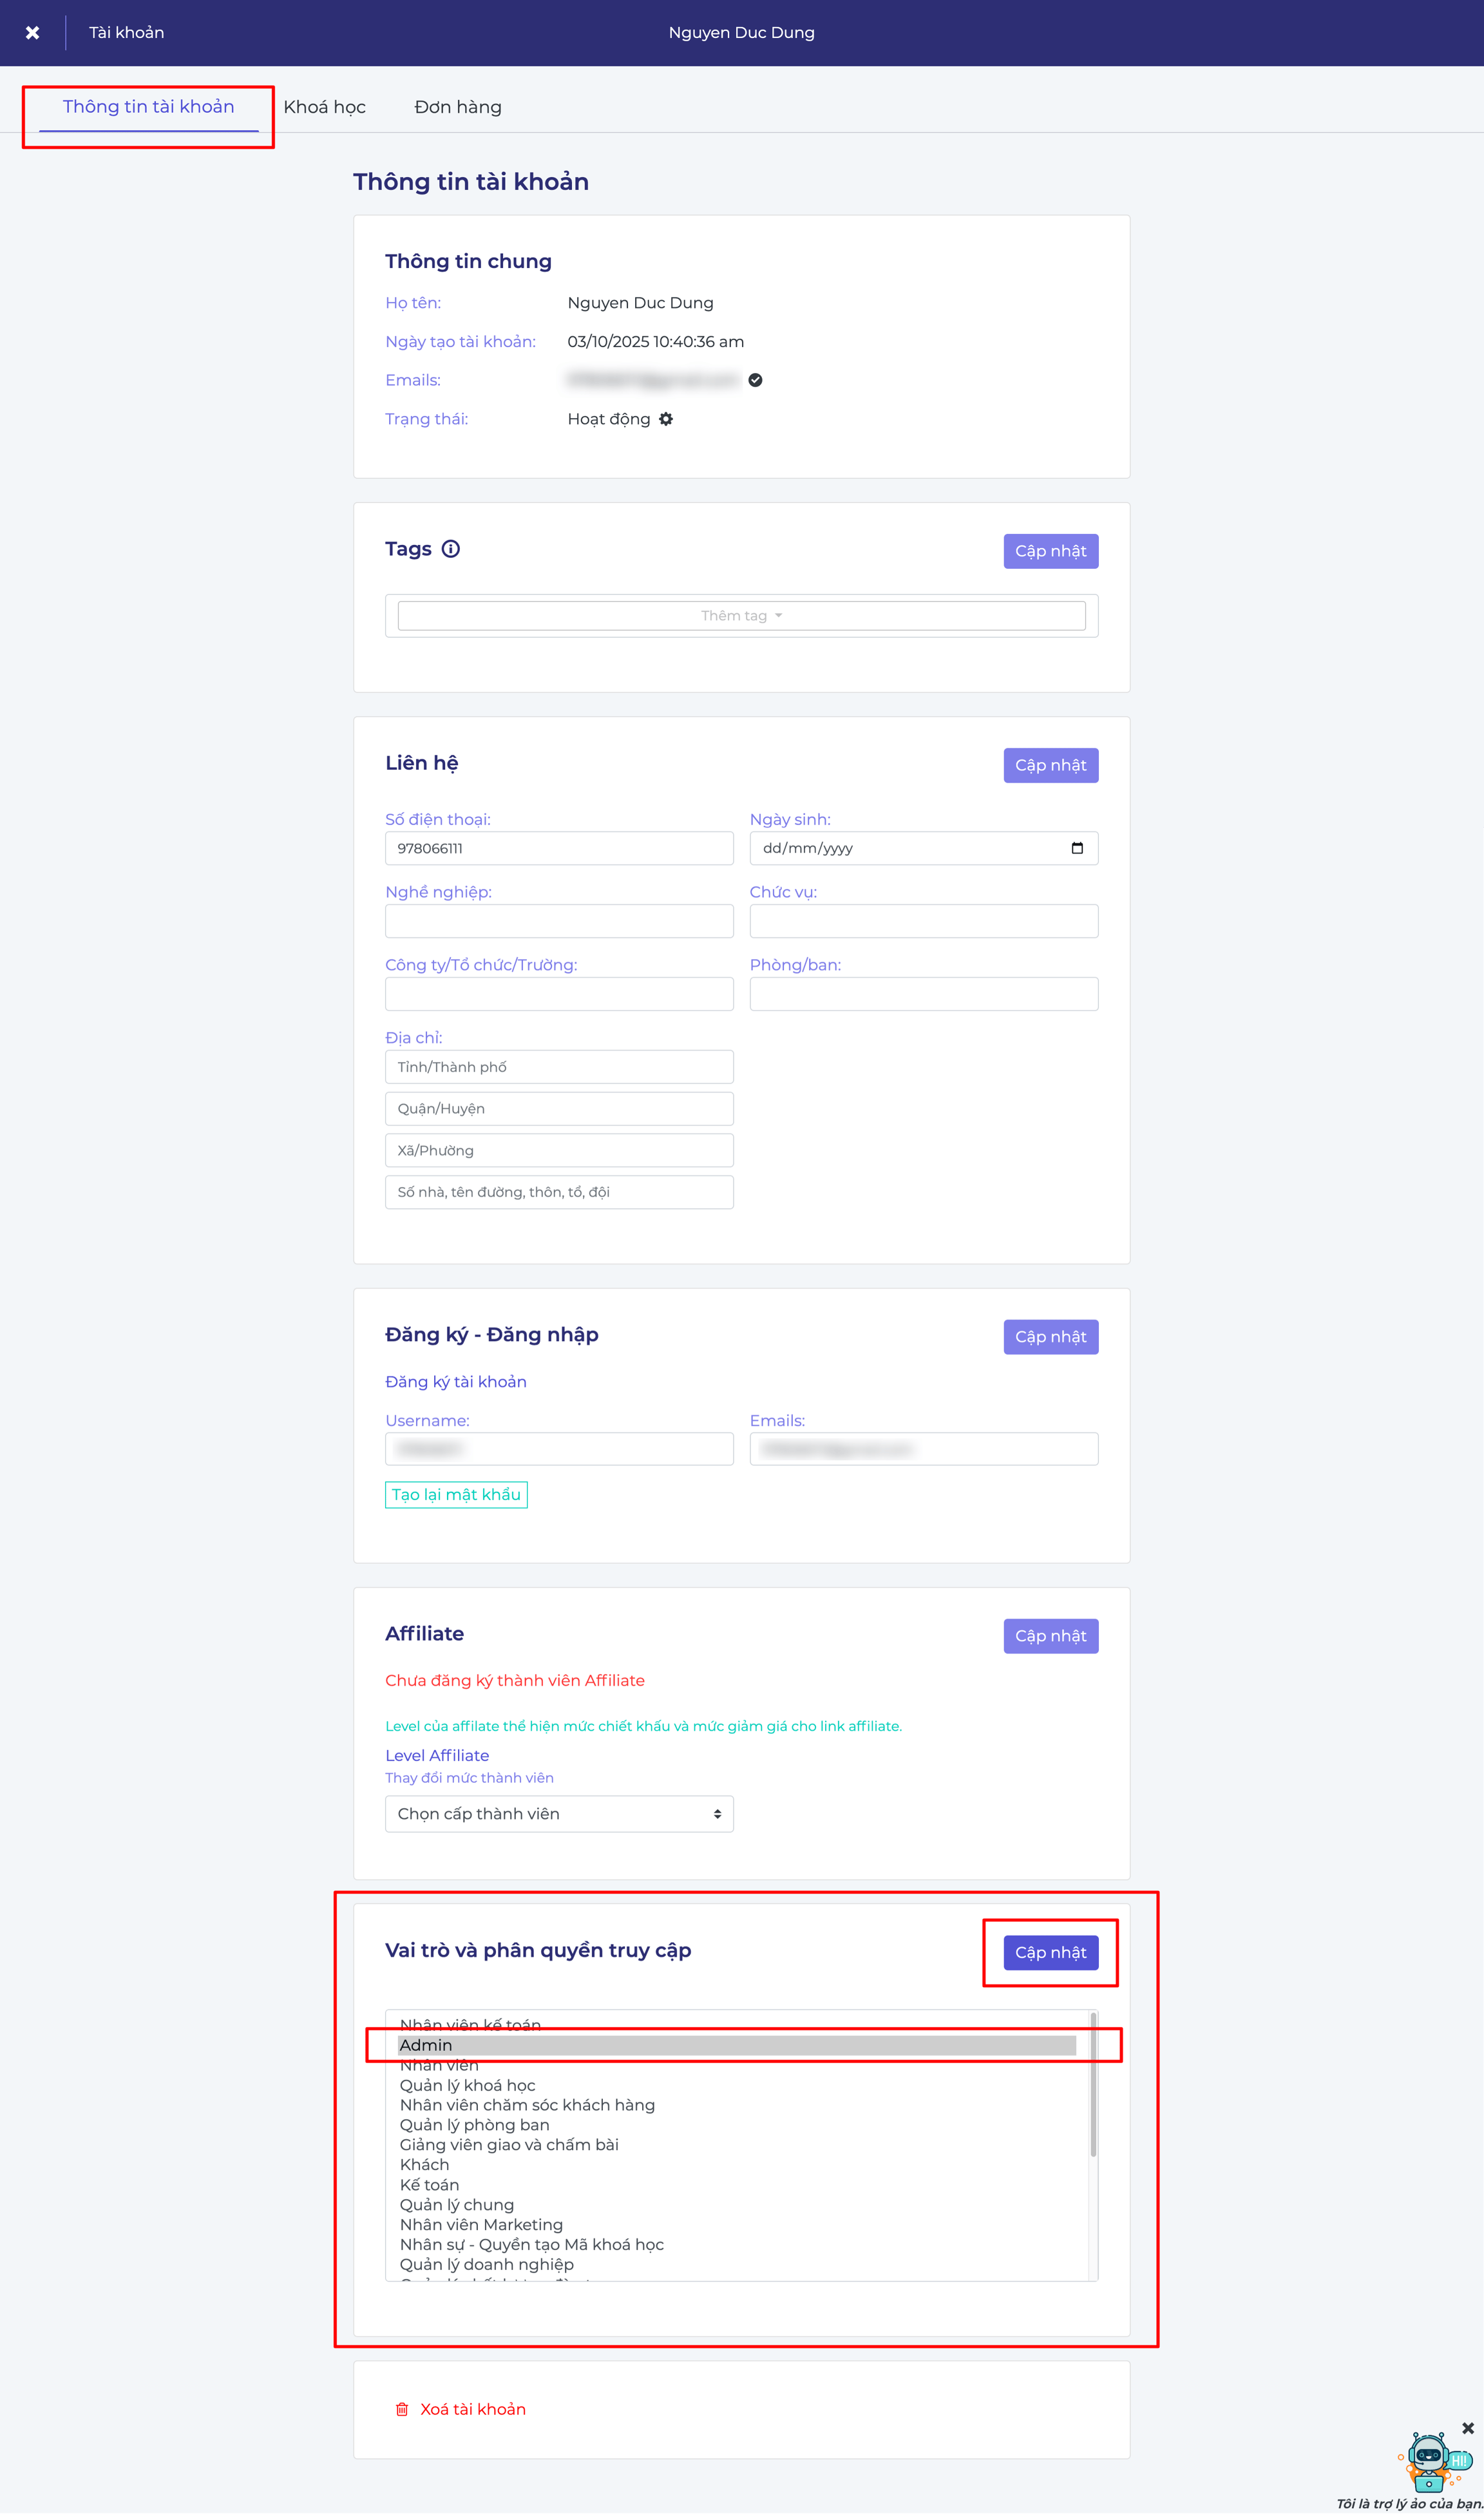Switch to the Khoá học tab

tap(325, 107)
